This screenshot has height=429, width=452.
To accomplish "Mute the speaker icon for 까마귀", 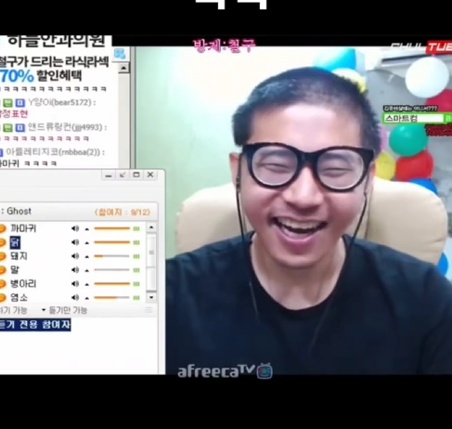I will pyautogui.click(x=75, y=228).
